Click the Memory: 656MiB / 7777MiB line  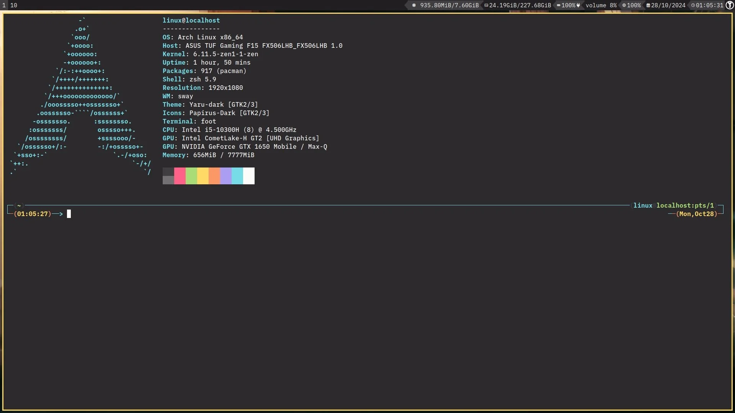click(x=208, y=155)
